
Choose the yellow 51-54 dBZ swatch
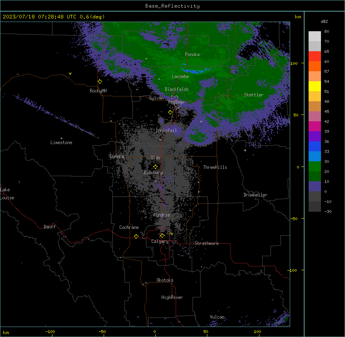[x=315, y=86]
